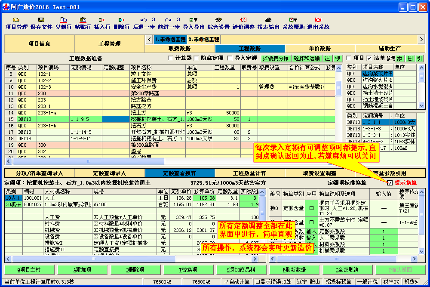This screenshot has width=430, height=287.
Task: Click 定额乘系数 input value field
Action: pos(384,231)
